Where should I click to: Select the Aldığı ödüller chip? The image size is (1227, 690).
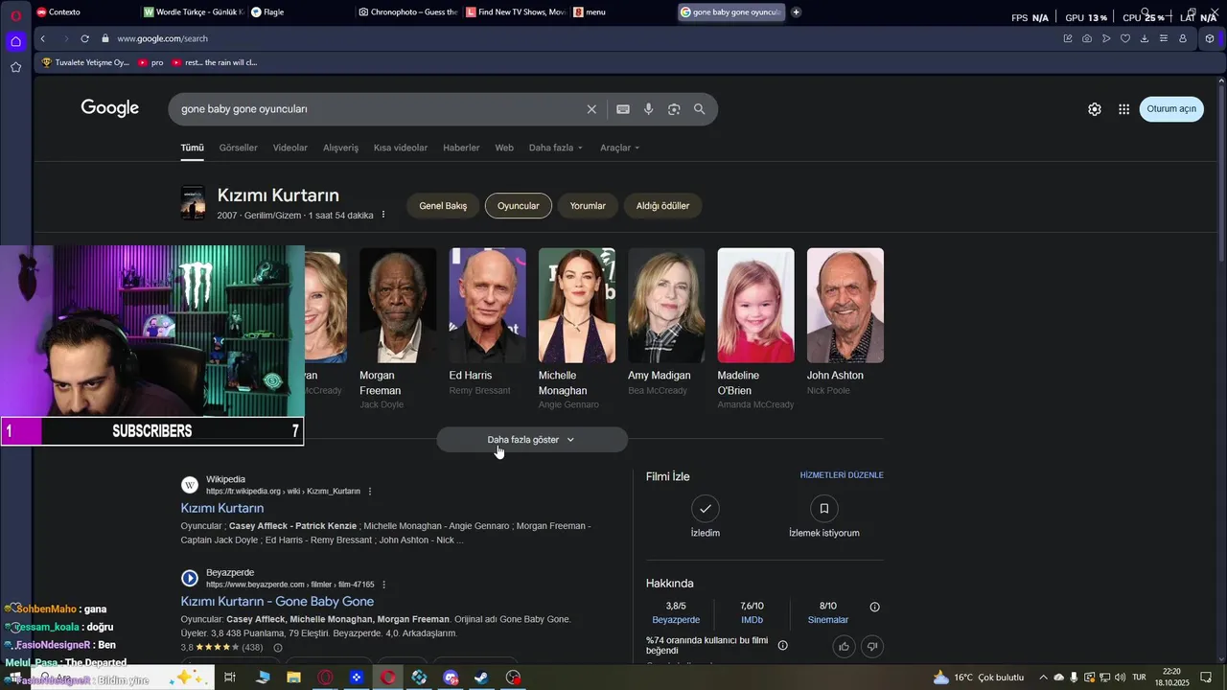(663, 206)
